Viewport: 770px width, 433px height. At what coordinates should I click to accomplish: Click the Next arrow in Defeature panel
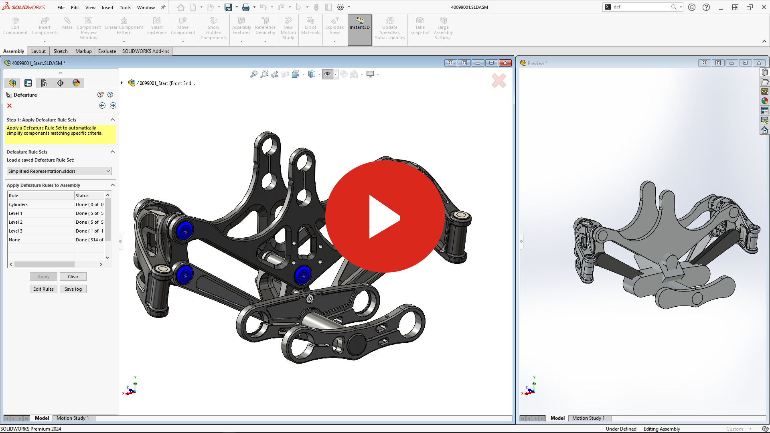click(x=113, y=105)
